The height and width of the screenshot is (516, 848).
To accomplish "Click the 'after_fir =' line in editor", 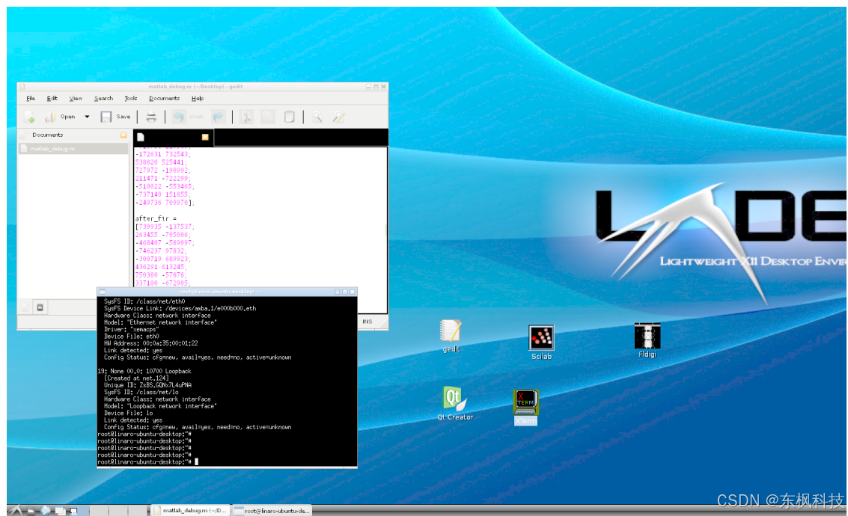I will [x=156, y=219].
